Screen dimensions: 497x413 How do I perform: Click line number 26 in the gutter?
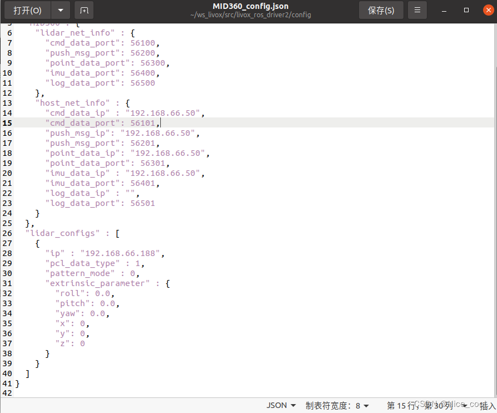point(7,233)
